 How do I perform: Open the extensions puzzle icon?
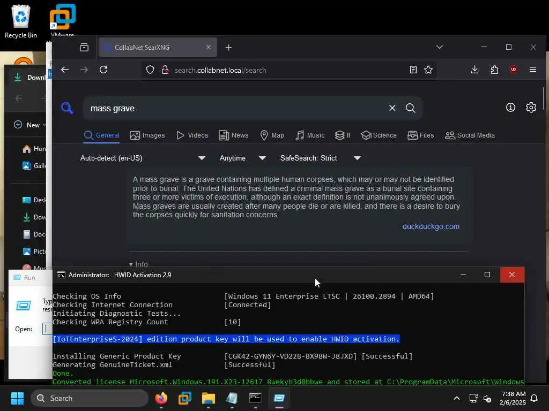[494, 70]
